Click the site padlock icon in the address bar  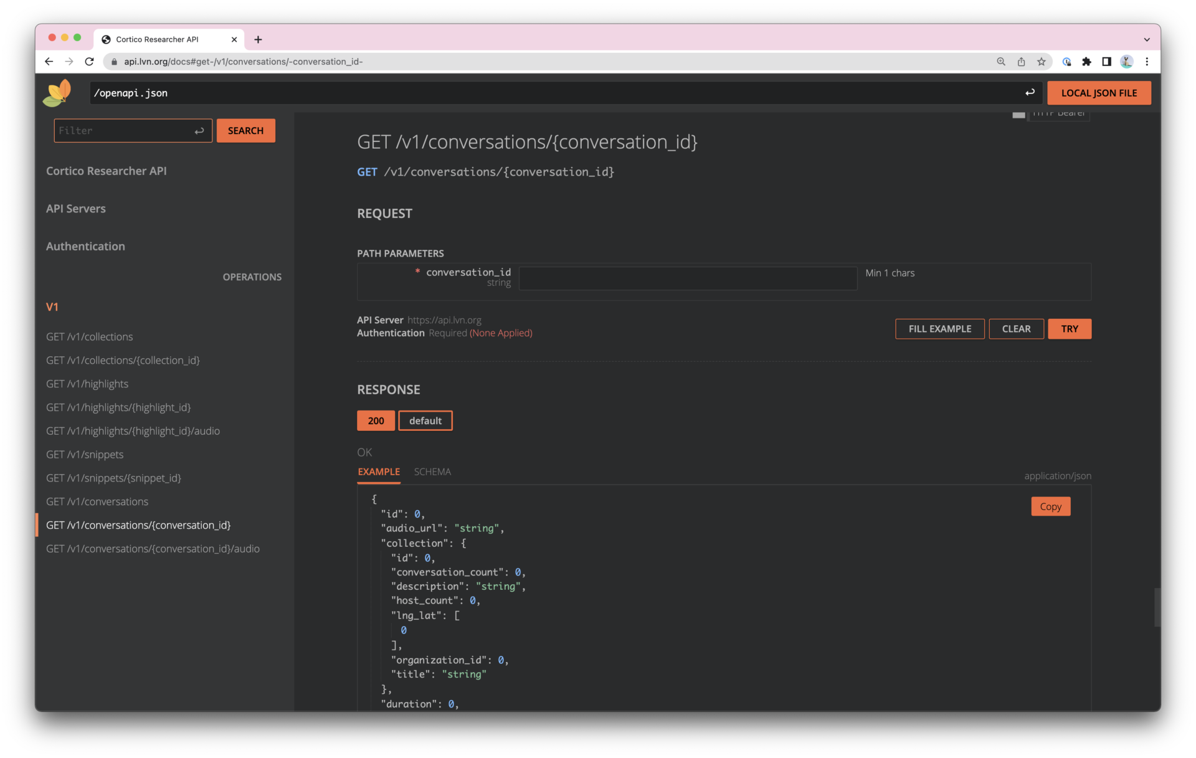(x=113, y=62)
